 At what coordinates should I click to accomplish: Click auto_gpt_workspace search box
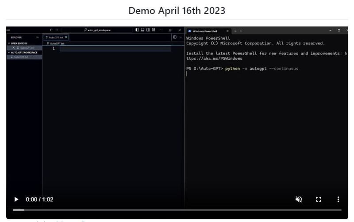pos(97,30)
